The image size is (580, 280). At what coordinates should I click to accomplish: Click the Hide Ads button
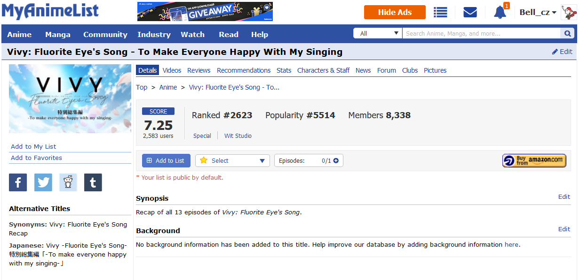click(395, 12)
